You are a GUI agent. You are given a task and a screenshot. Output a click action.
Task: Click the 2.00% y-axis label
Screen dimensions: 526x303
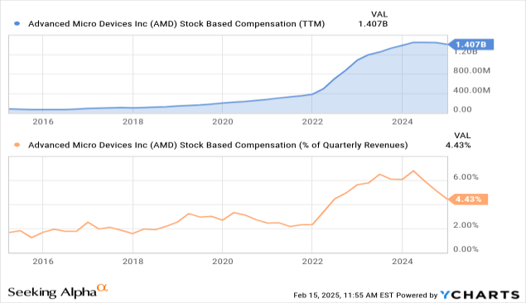466,225
